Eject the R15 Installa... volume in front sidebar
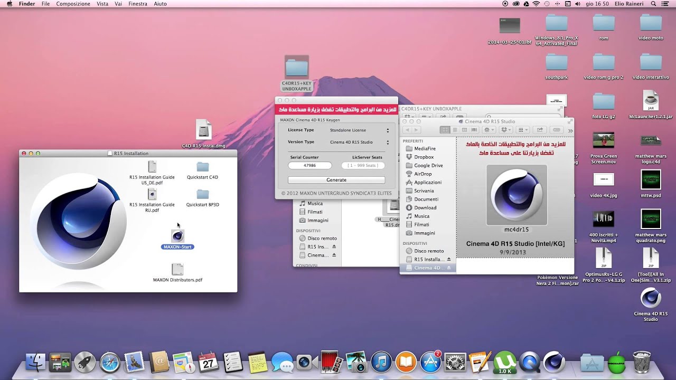 pyautogui.click(x=449, y=260)
